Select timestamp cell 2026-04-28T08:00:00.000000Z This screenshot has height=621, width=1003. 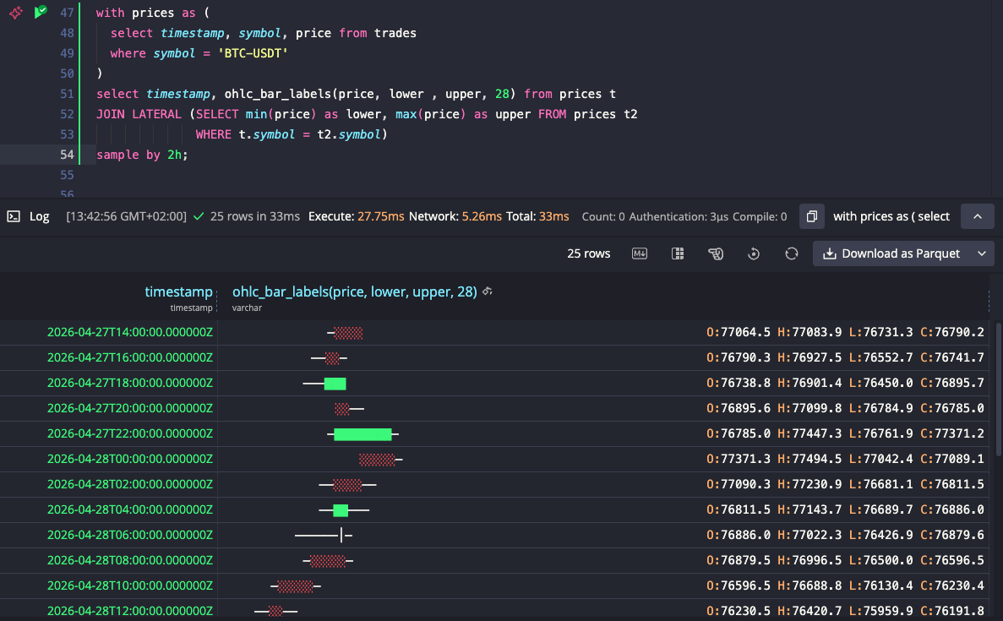pos(130,559)
